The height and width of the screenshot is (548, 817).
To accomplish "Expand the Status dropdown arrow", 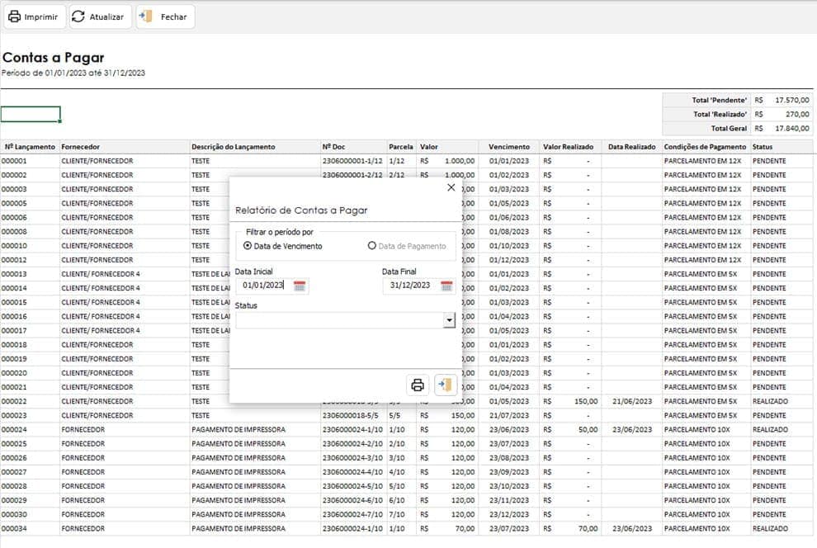I will pyautogui.click(x=449, y=320).
